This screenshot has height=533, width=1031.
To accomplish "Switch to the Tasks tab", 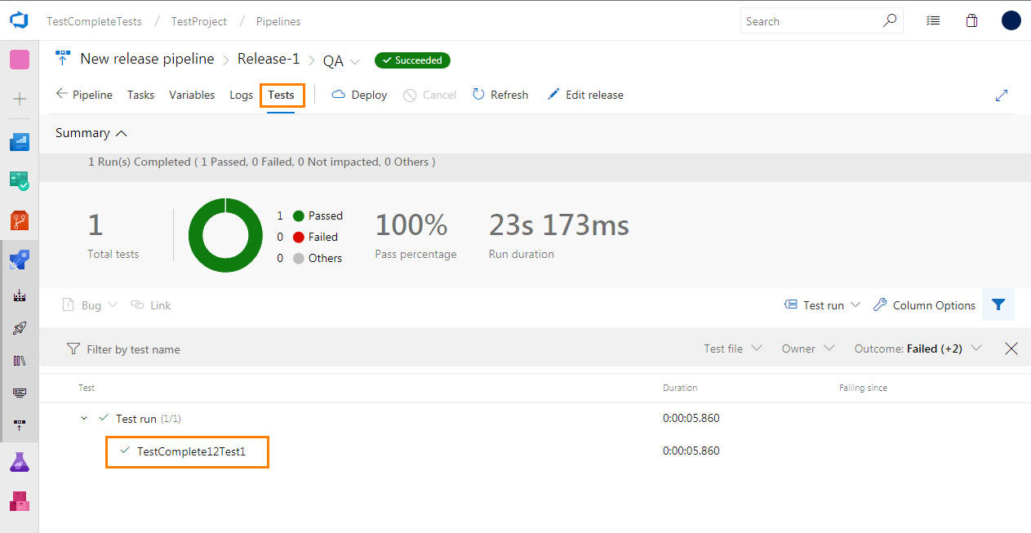I will tap(140, 95).
